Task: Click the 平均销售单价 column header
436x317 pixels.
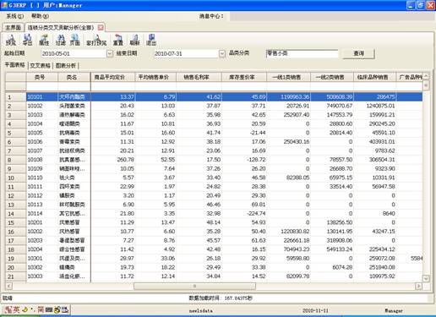Action: tap(155, 77)
